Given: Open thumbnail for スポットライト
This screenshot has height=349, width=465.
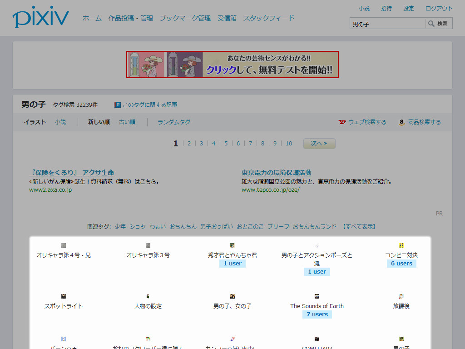Looking at the screenshot, I should tap(64, 296).
